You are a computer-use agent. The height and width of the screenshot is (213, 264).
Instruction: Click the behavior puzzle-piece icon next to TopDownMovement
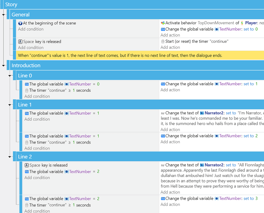tap(163, 23)
